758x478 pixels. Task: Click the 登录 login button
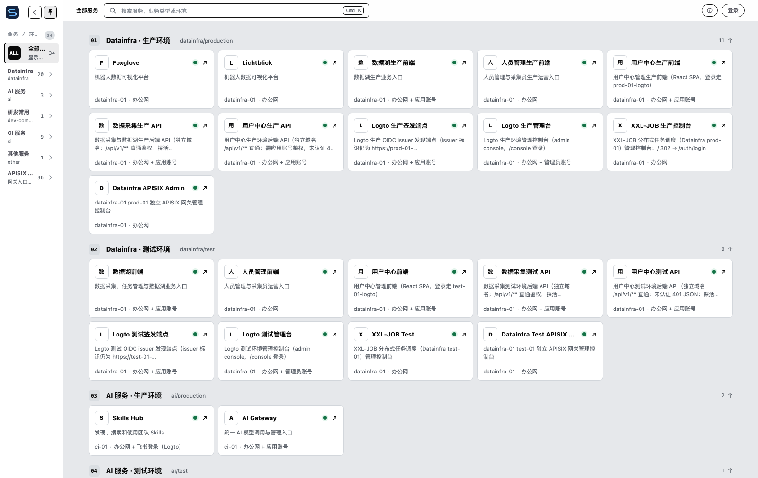tap(733, 10)
